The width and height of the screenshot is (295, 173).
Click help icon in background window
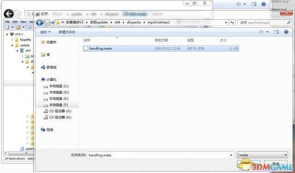point(264,4)
